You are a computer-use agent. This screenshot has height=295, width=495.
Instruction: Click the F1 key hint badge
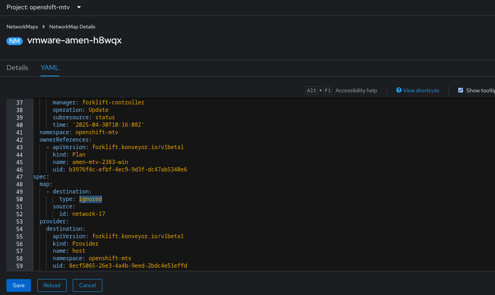pos(327,91)
